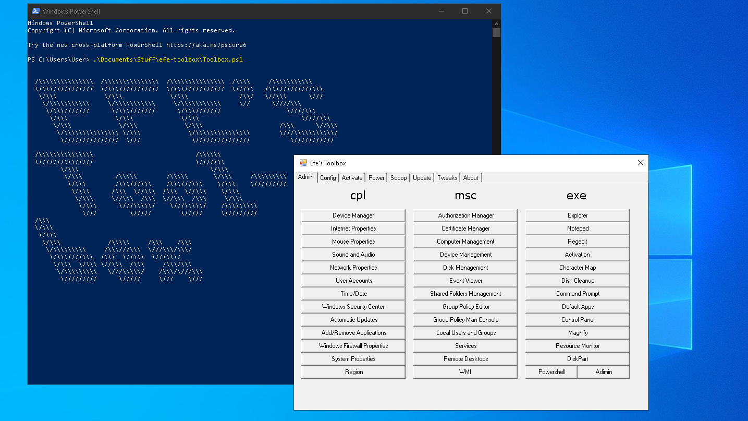This screenshot has height=421, width=748.
Task: Open Sound and Audio settings
Action: click(353, 255)
